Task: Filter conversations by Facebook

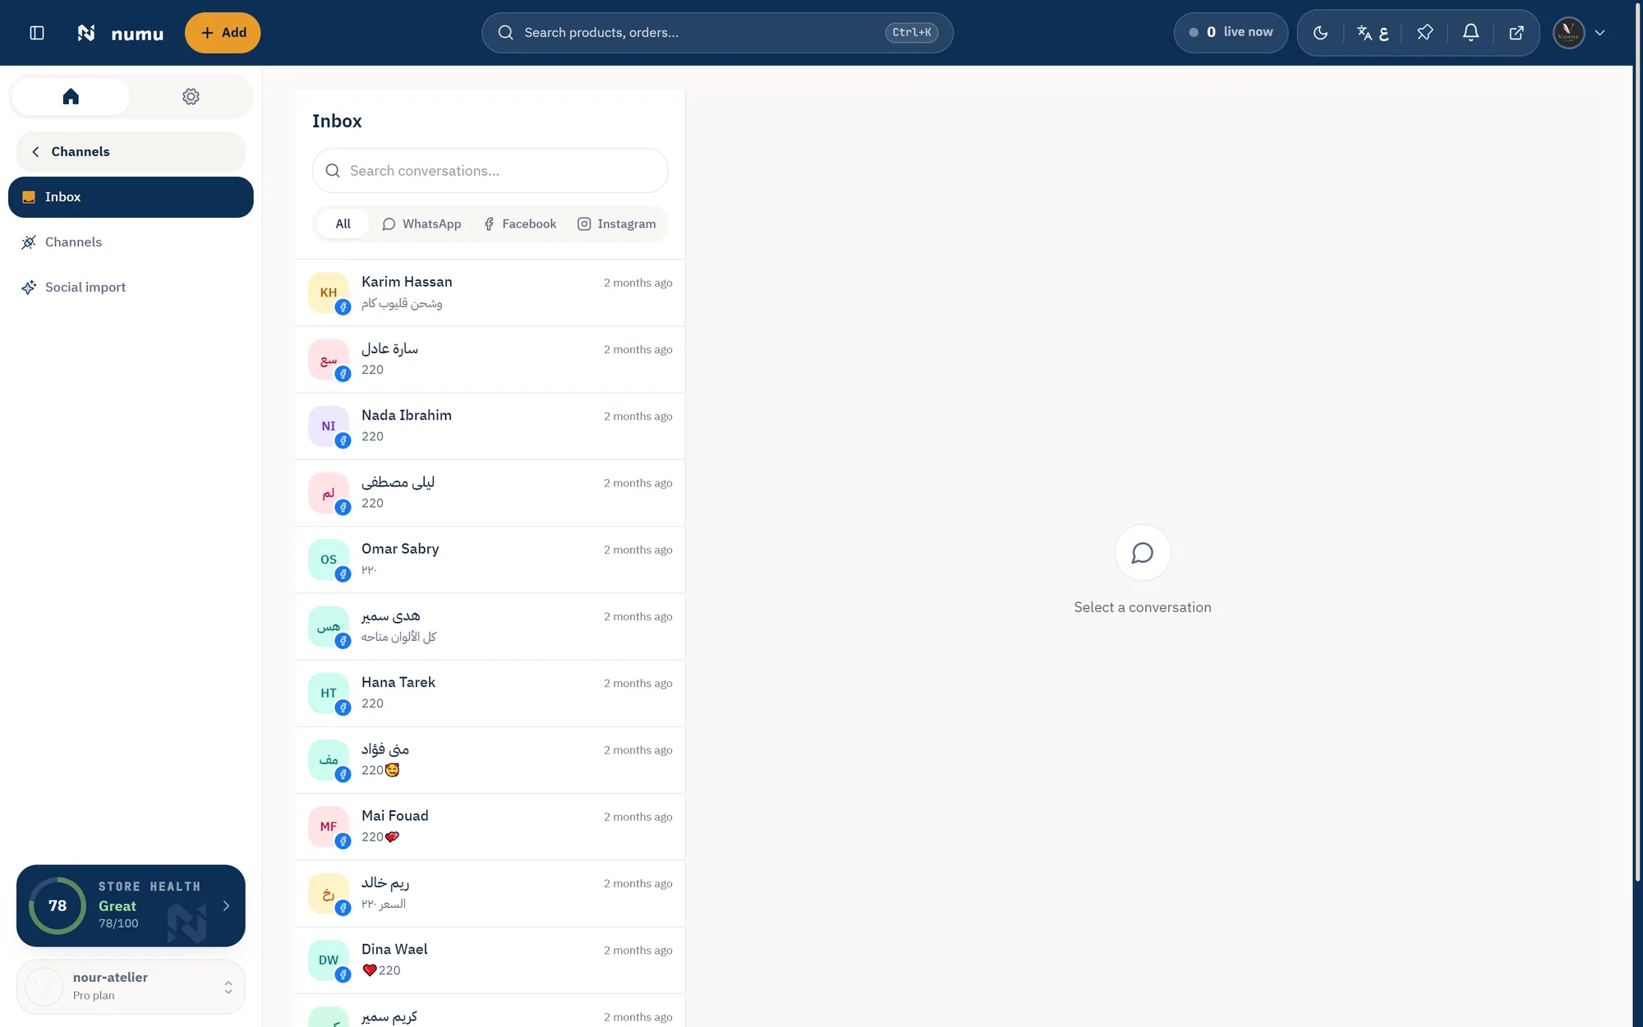Action: pos(520,224)
